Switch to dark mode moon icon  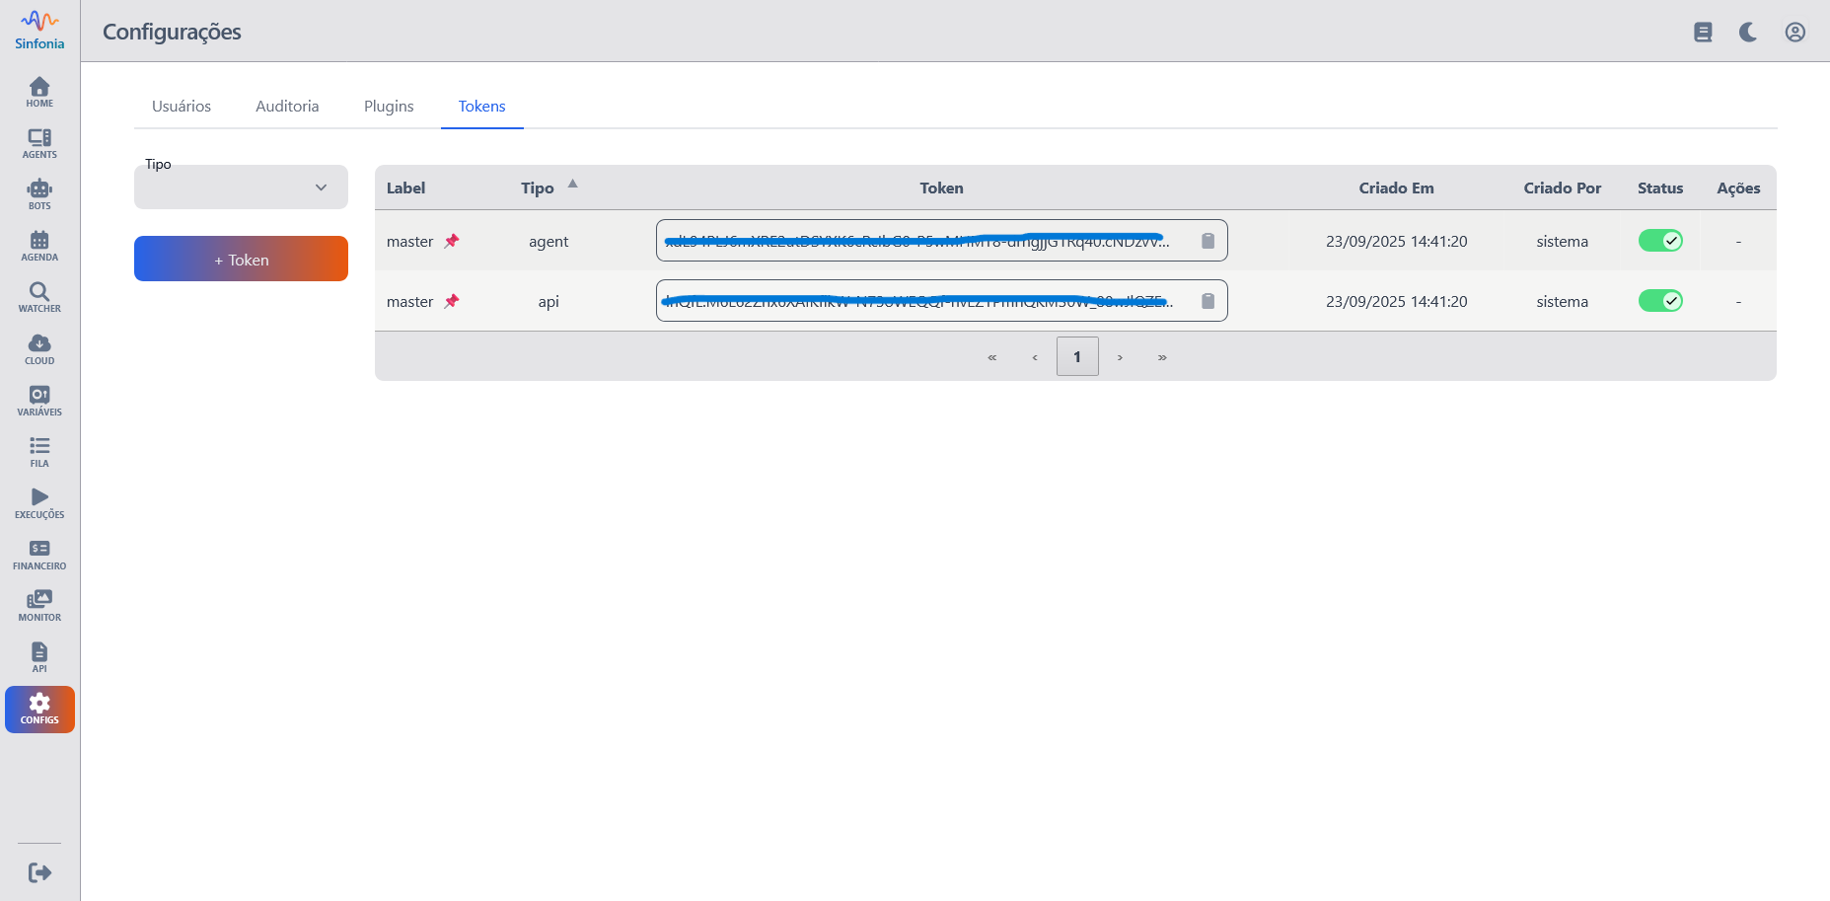(1748, 33)
